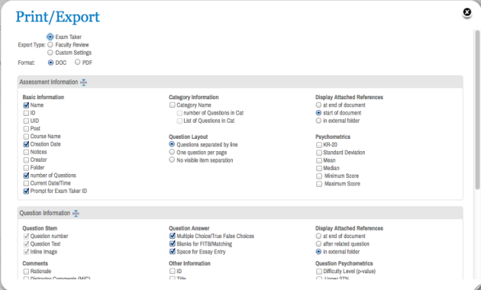Select references after related question
This screenshot has width=481, height=290.
318,243
